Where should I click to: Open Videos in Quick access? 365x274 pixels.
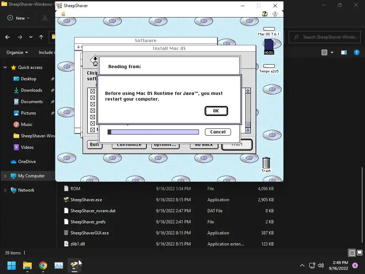click(27, 147)
